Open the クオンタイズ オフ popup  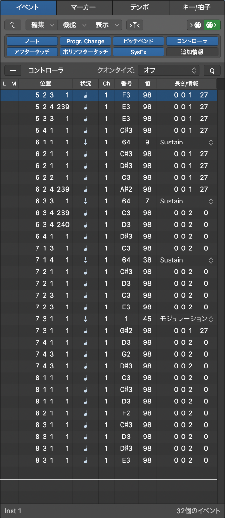[169, 71]
